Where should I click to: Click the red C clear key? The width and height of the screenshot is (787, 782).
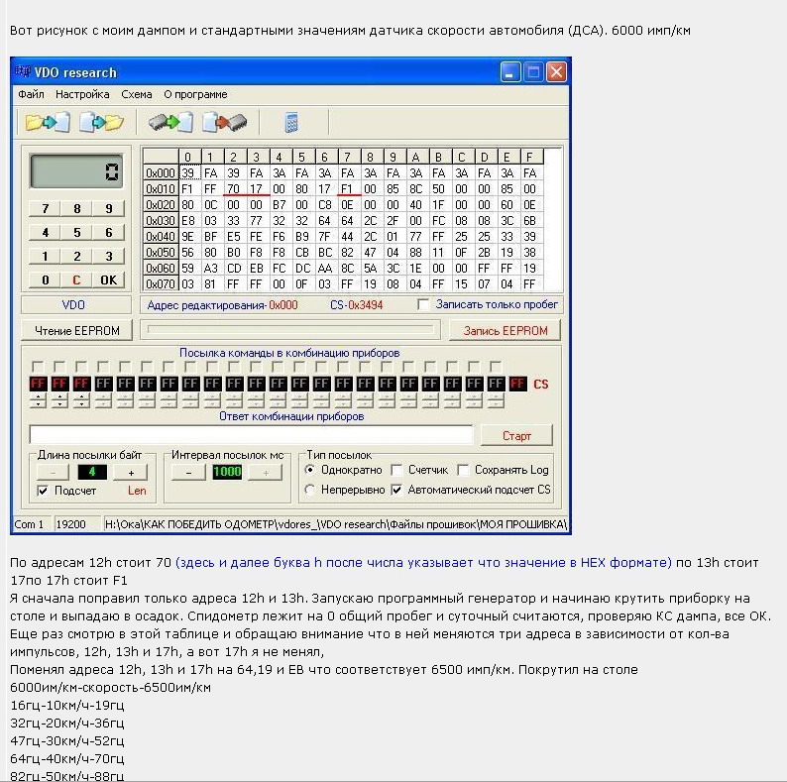[x=76, y=279]
